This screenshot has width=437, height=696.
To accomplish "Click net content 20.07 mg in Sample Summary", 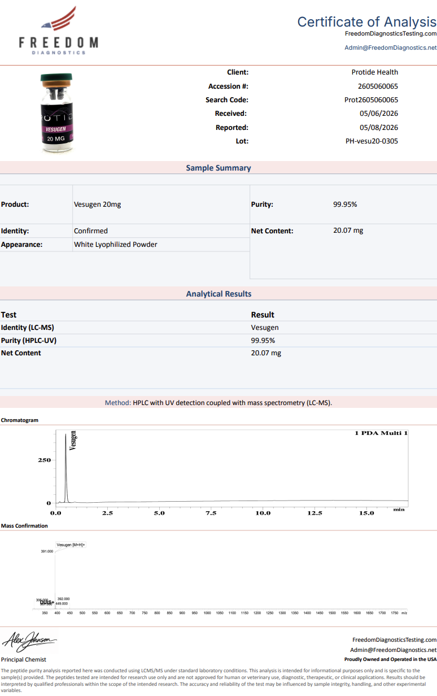I will (348, 230).
